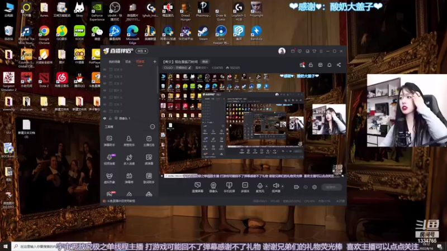This screenshot has height=251, width=447.
Task: Open the 视频连麦 video co-stream tool
Action: [109, 160]
